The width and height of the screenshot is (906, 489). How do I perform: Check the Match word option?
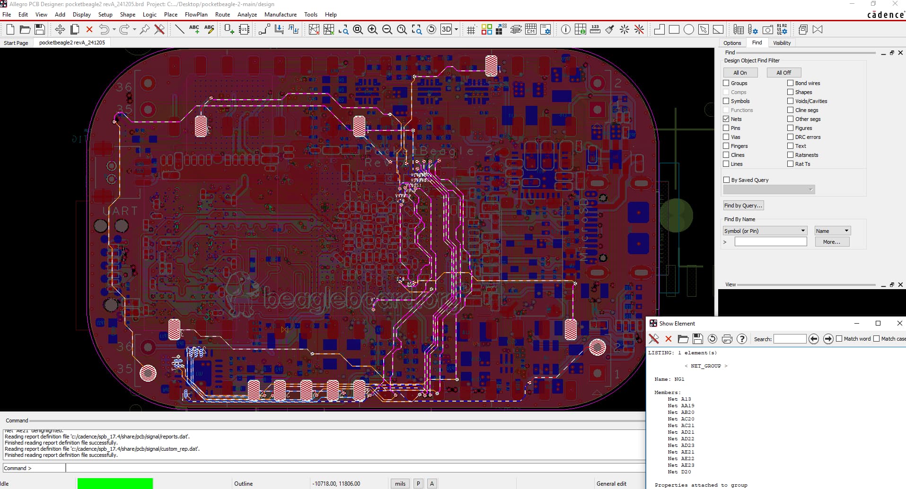pos(839,339)
